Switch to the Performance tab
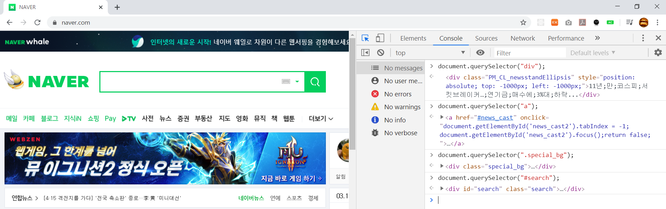Screen dimensions: 666x209 point(566,38)
